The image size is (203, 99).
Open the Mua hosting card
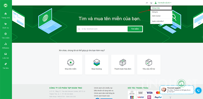(x=97, y=65)
